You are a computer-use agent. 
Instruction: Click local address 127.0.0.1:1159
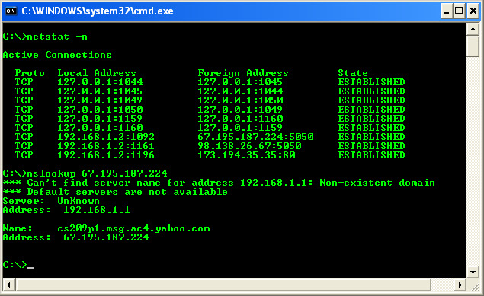[100, 119]
